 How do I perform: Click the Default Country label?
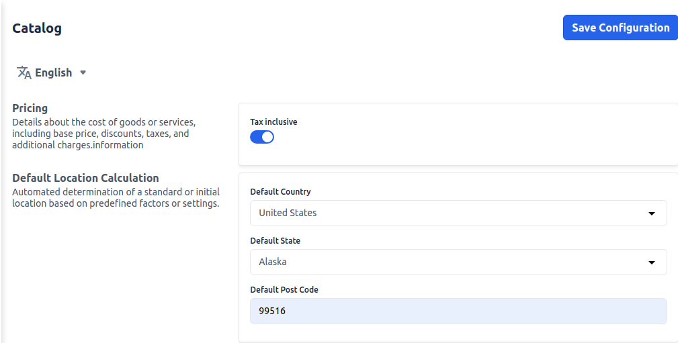point(280,192)
